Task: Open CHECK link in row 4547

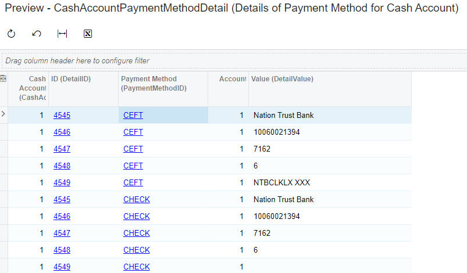Action: (137, 233)
